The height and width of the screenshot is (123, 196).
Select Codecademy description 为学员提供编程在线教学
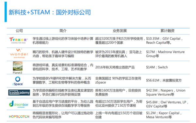[63, 92]
